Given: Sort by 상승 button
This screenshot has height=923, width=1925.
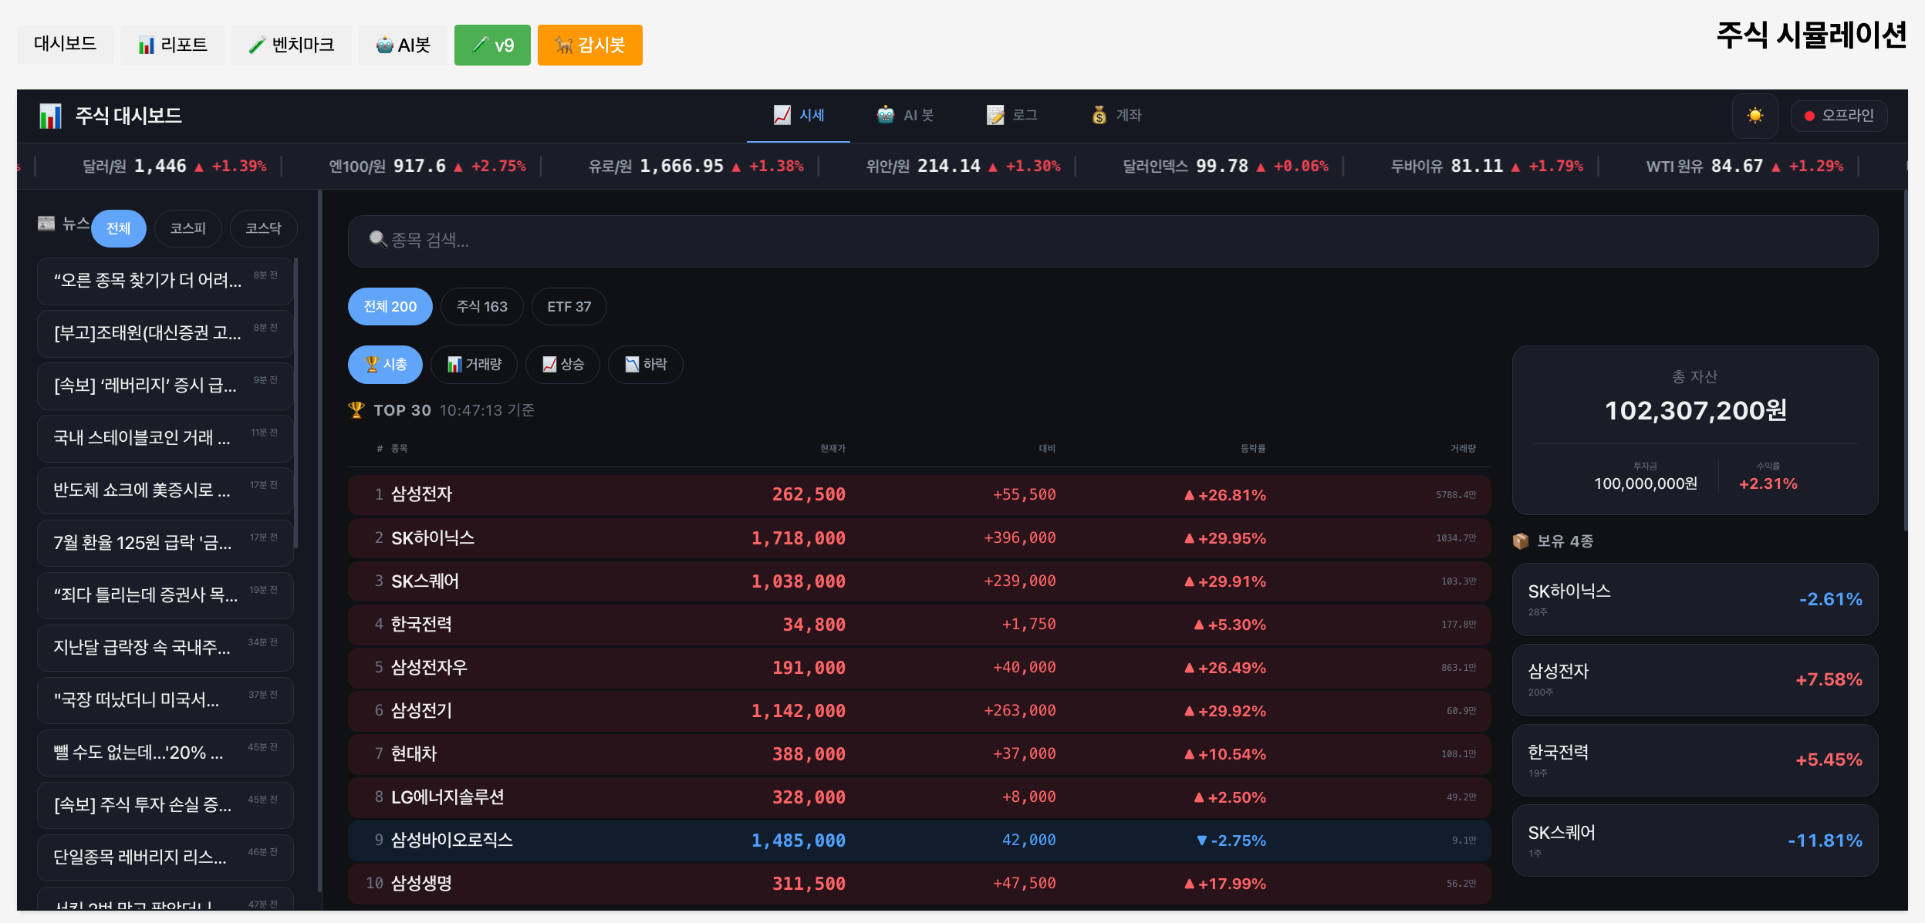Looking at the screenshot, I should tap(563, 364).
